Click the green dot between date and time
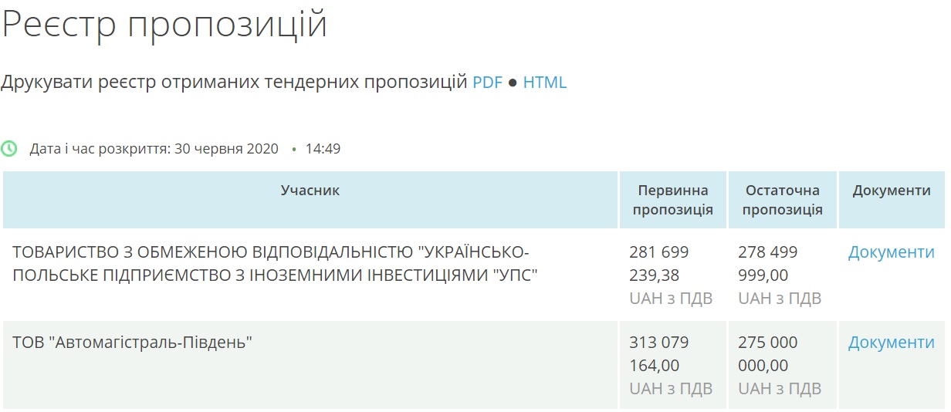Viewport: 951px width, 412px height. tap(294, 150)
